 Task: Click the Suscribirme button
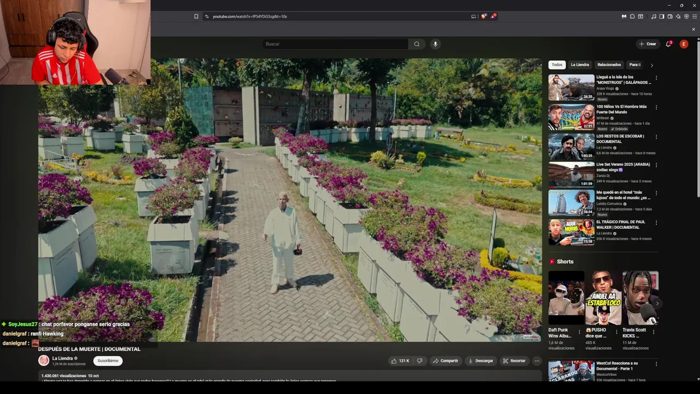tap(108, 361)
